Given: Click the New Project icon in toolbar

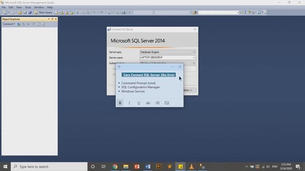Looking at the screenshot, I should click(6, 13).
